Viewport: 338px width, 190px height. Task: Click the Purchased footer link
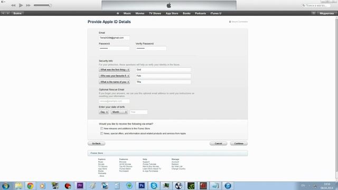pyautogui.click(x=124, y=171)
